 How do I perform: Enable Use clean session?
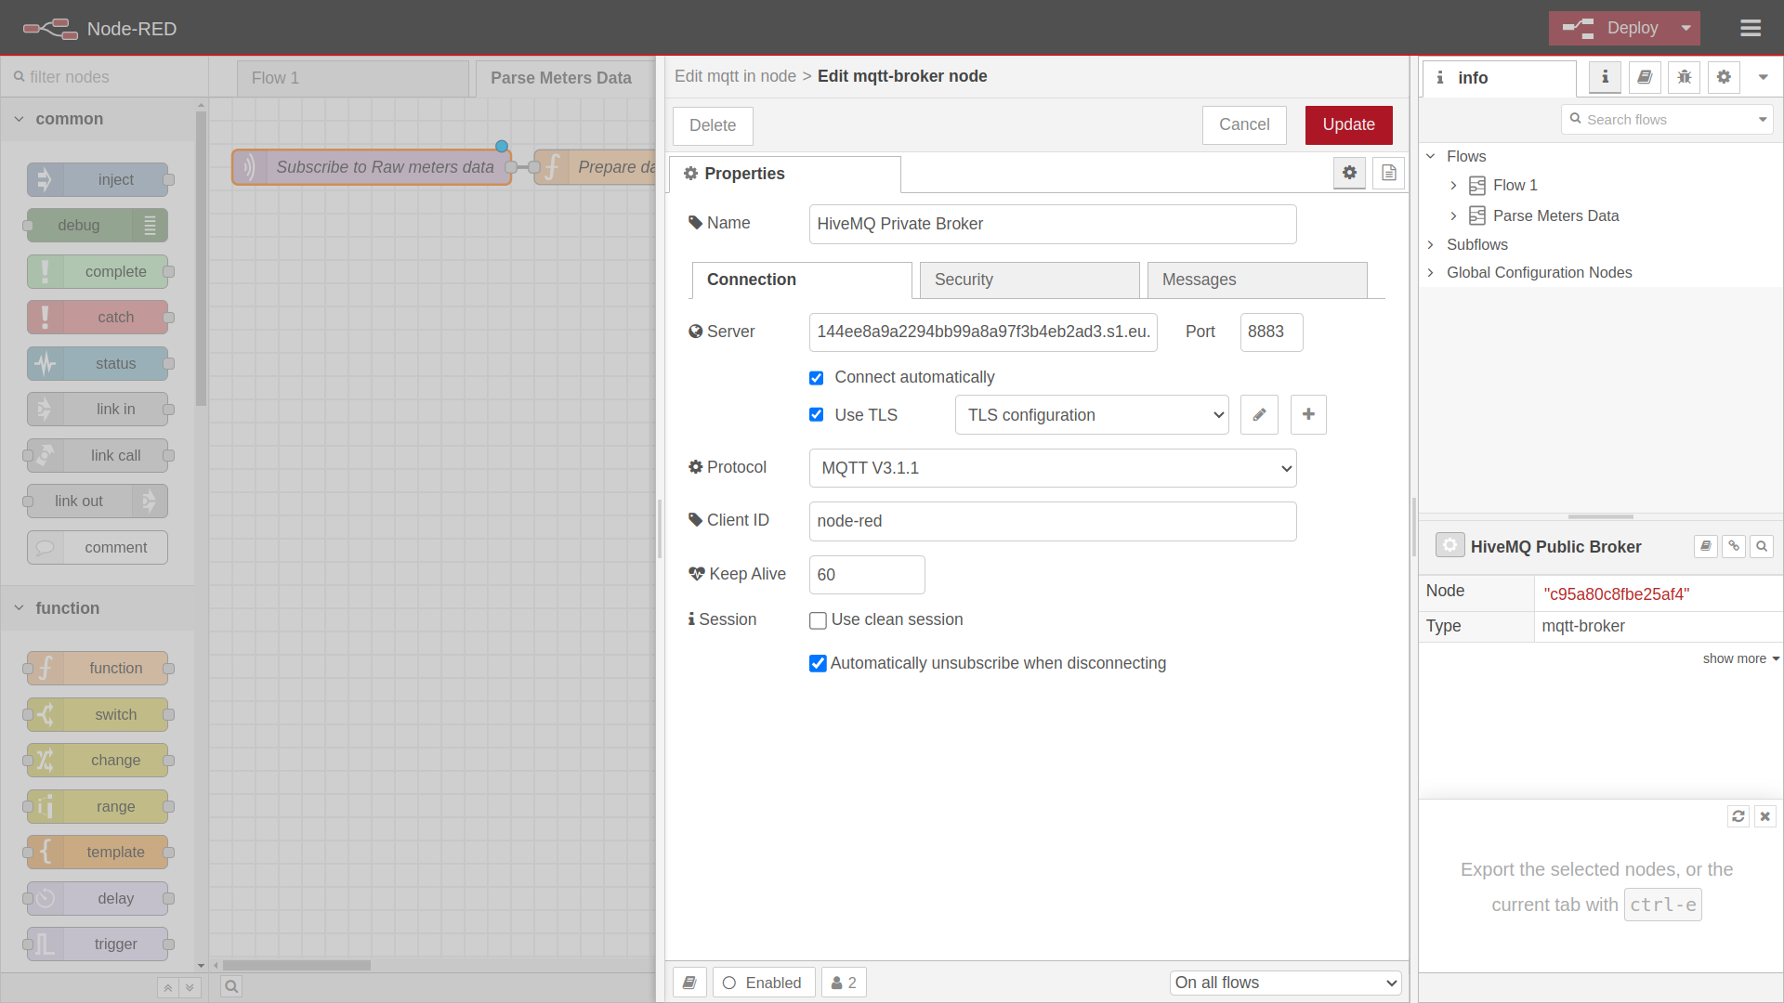[818, 619]
